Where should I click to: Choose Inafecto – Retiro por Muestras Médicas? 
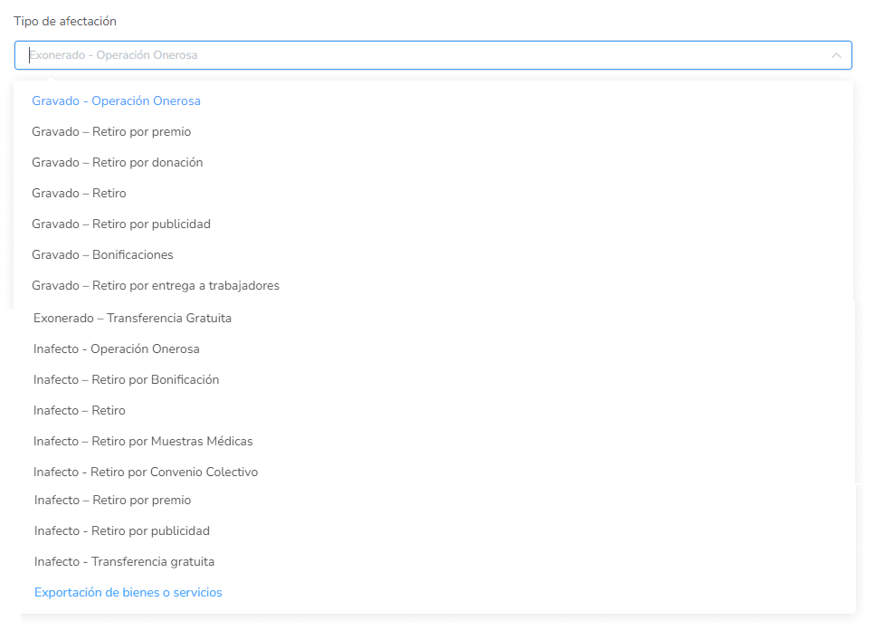point(143,442)
